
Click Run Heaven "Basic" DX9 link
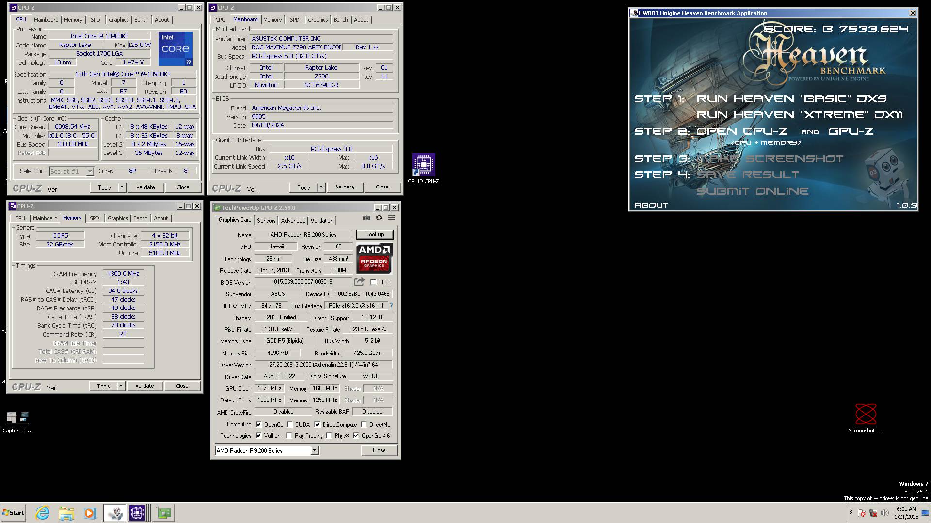click(791, 99)
